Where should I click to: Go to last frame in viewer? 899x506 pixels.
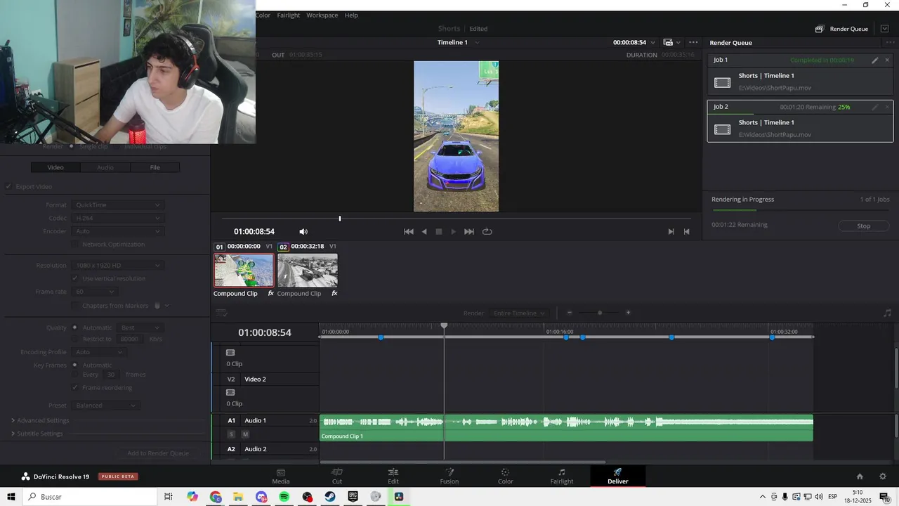tap(469, 231)
